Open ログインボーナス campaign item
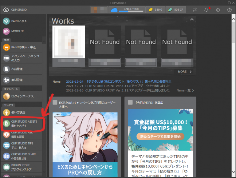 pos(22,96)
